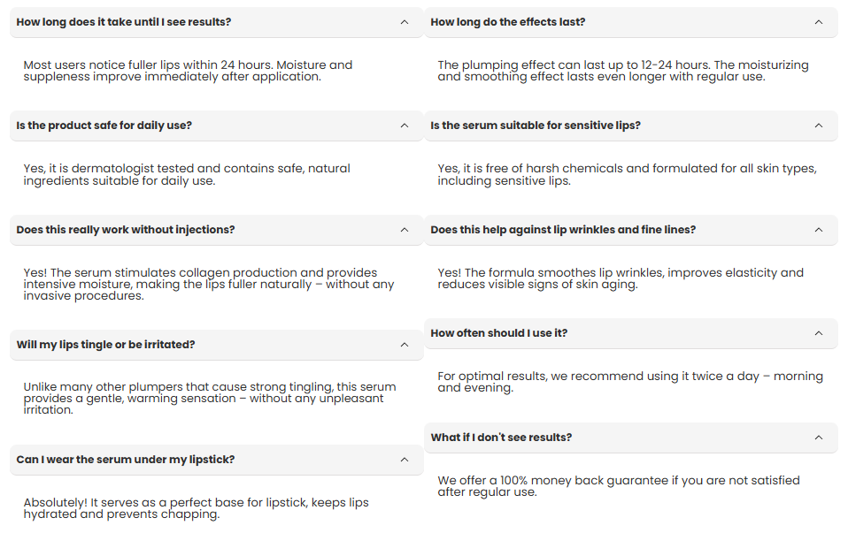
Task: Toggle 'Will my lips tingle or be irritated?' header
Action: 106,345
